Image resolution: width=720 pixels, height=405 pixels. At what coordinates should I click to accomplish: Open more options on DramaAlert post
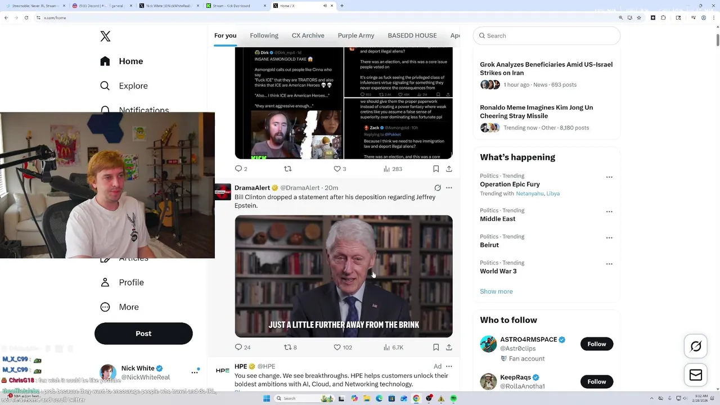coord(449,188)
